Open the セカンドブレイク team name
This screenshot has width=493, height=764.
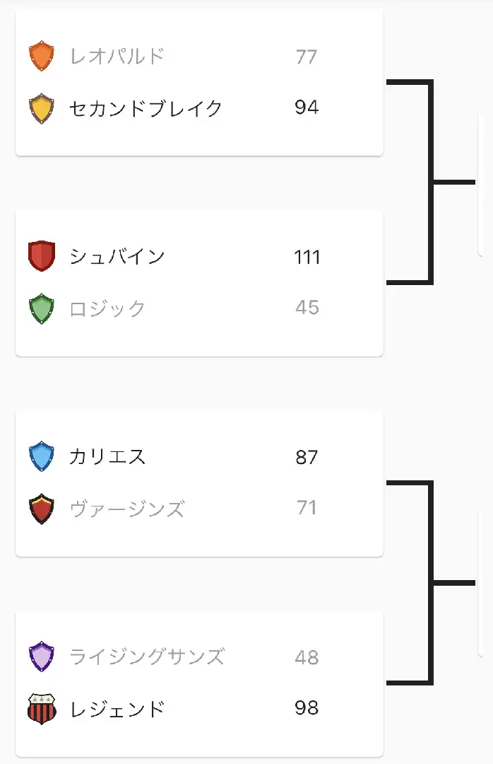[x=145, y=108]
